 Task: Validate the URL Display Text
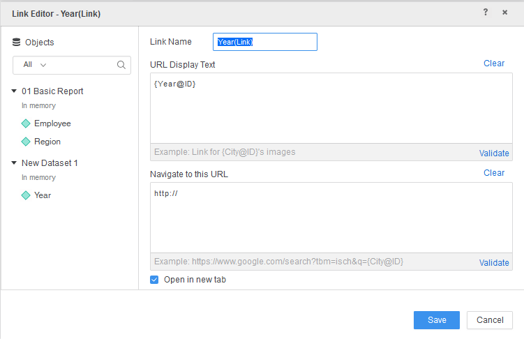pyautogui.click(x=493, y=153)
